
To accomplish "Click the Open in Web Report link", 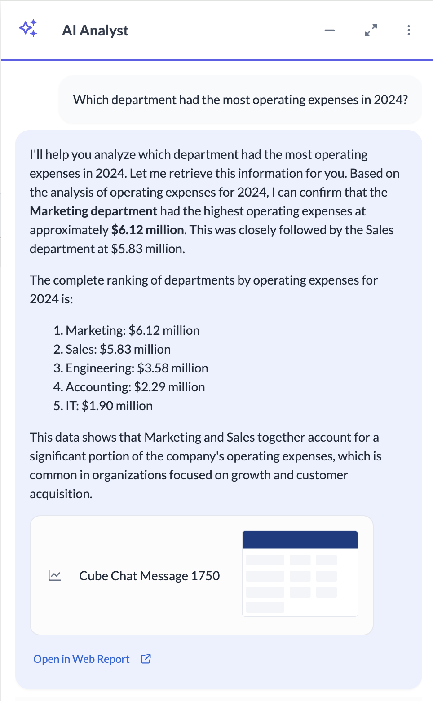I will click(81, 659).
